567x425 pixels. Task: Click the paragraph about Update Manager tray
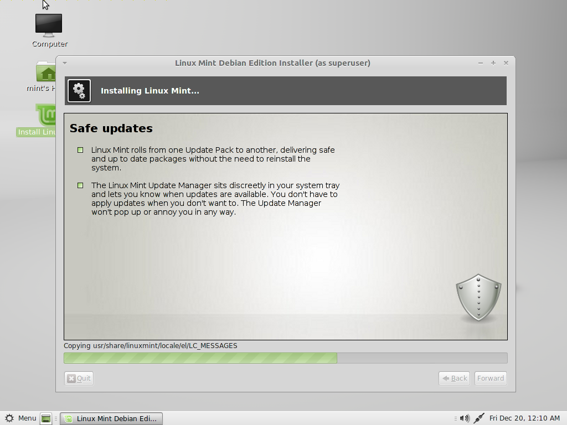pyautogui.click(x=215, y=199)
